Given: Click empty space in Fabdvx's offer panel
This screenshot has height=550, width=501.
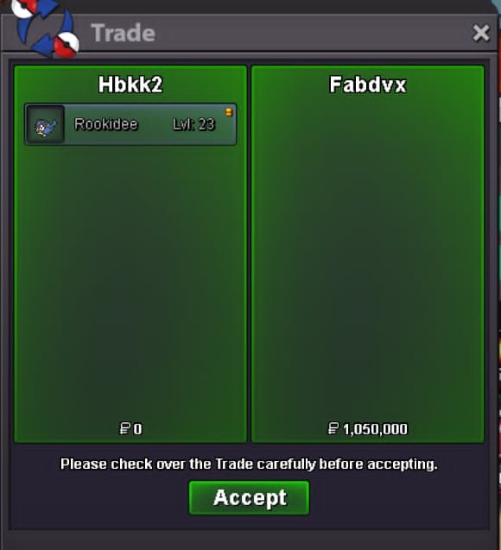Looking at the screenshot, I should tap(368, 252).
